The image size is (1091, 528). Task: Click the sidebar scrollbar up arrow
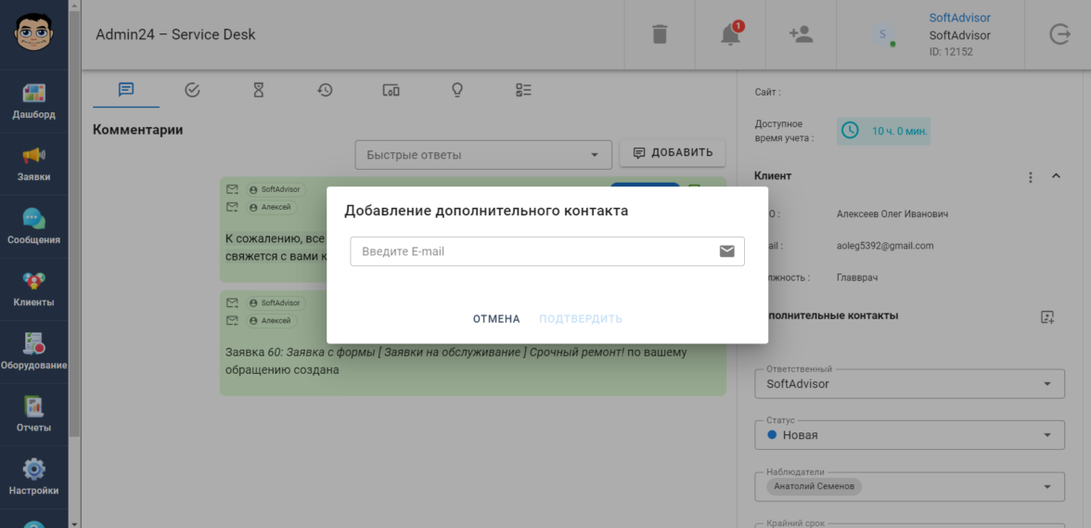74,5
